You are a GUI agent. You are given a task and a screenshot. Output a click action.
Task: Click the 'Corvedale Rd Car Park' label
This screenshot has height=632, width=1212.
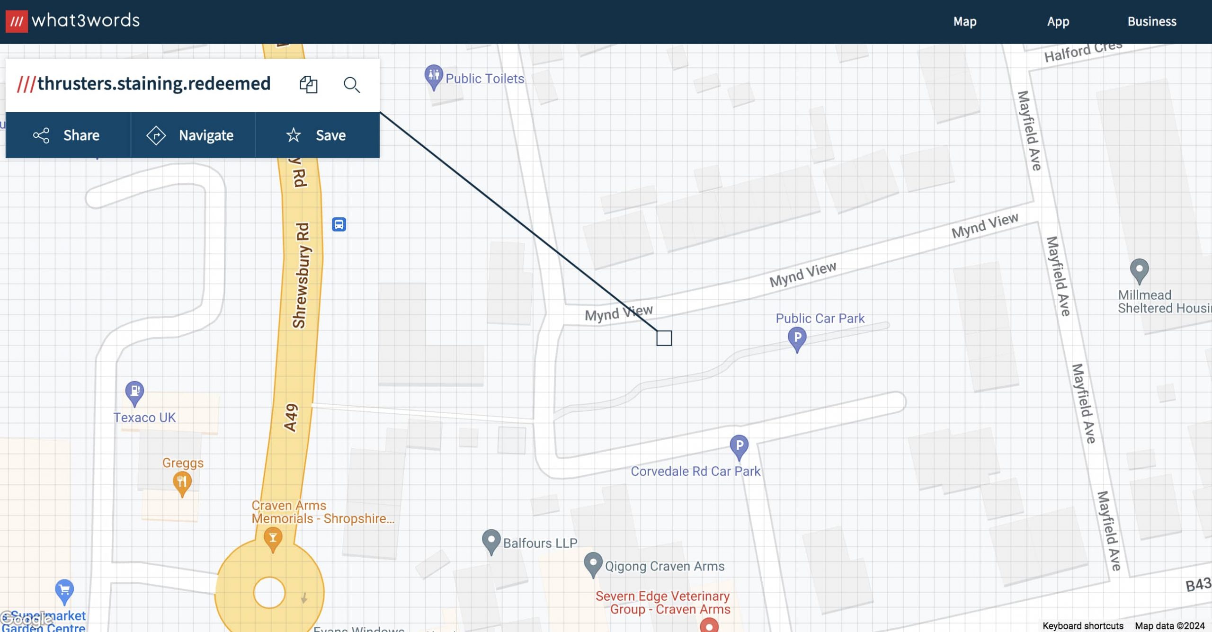pyautogui.click(x=695, y=472)
